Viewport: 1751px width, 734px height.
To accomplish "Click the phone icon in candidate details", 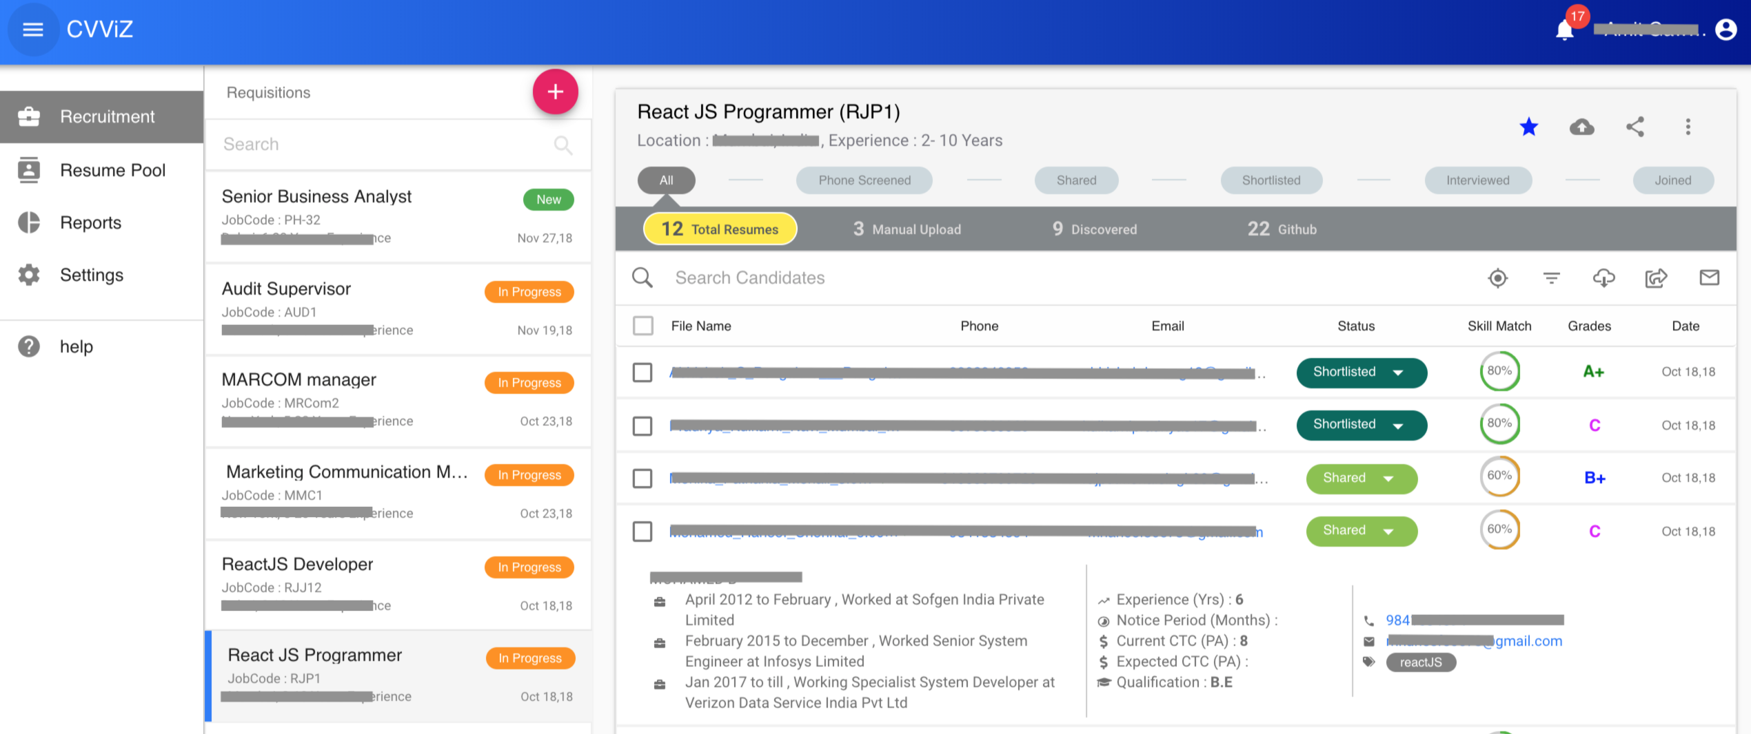I will coord(1369,620).
